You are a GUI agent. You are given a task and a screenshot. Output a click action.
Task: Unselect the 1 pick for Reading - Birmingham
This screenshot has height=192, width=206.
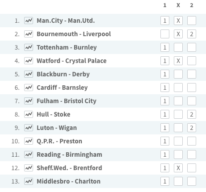[165, 154]
